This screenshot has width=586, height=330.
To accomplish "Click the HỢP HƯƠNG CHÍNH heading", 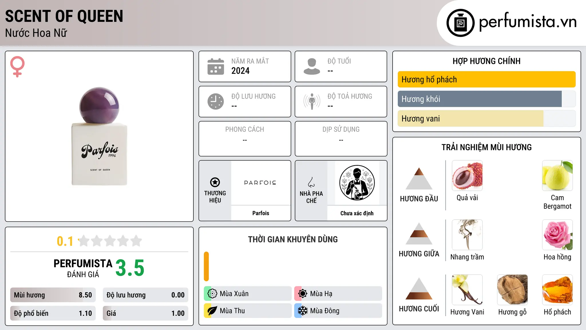I will click(486, 61).
